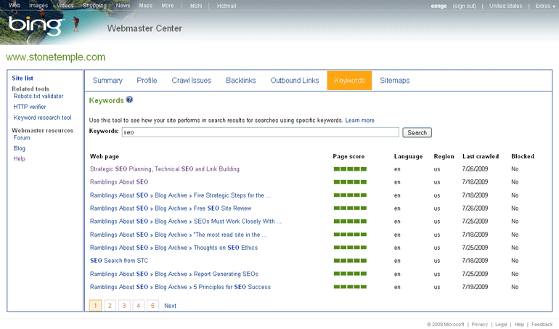Open Strategic SEO Planning result link
This screenshot has width=559, height=329.
165,169
